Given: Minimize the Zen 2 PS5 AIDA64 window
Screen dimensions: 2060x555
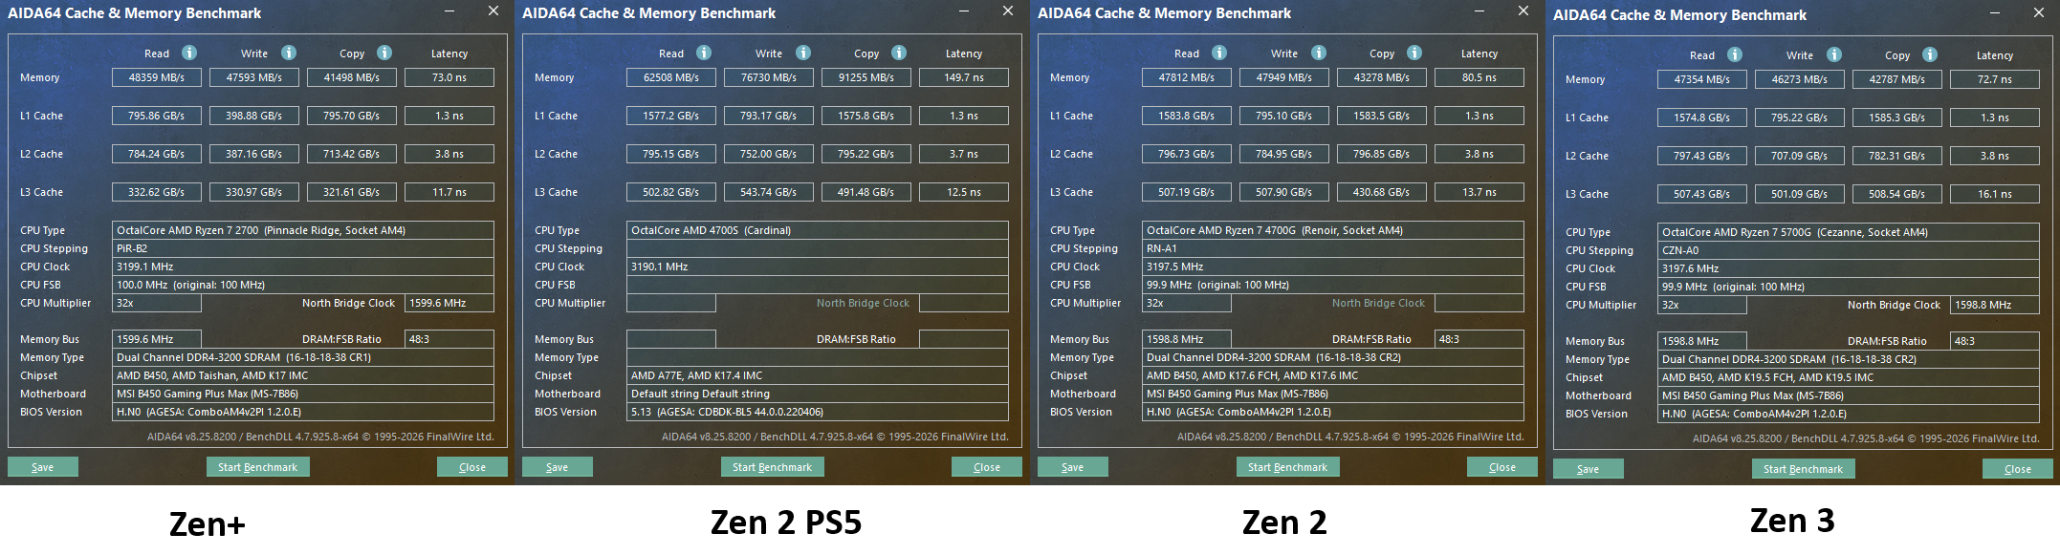Looking at the screenshot, I should coord(964,11).
